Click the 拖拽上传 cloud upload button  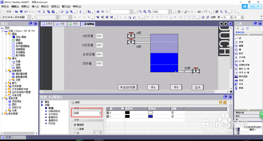pyautogui.click(x=252, y=6)
